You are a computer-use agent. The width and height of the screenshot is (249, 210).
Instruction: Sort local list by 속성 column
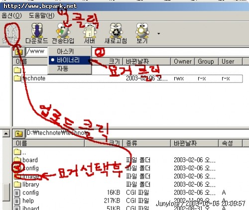[230, 143]
